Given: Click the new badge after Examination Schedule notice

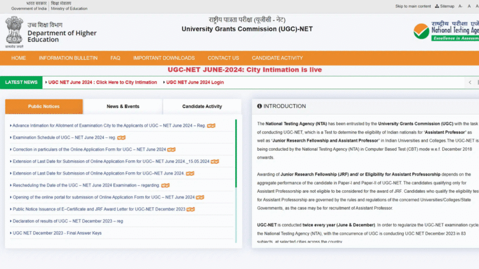Looking at the screenshot, I should tap(121, 137).
